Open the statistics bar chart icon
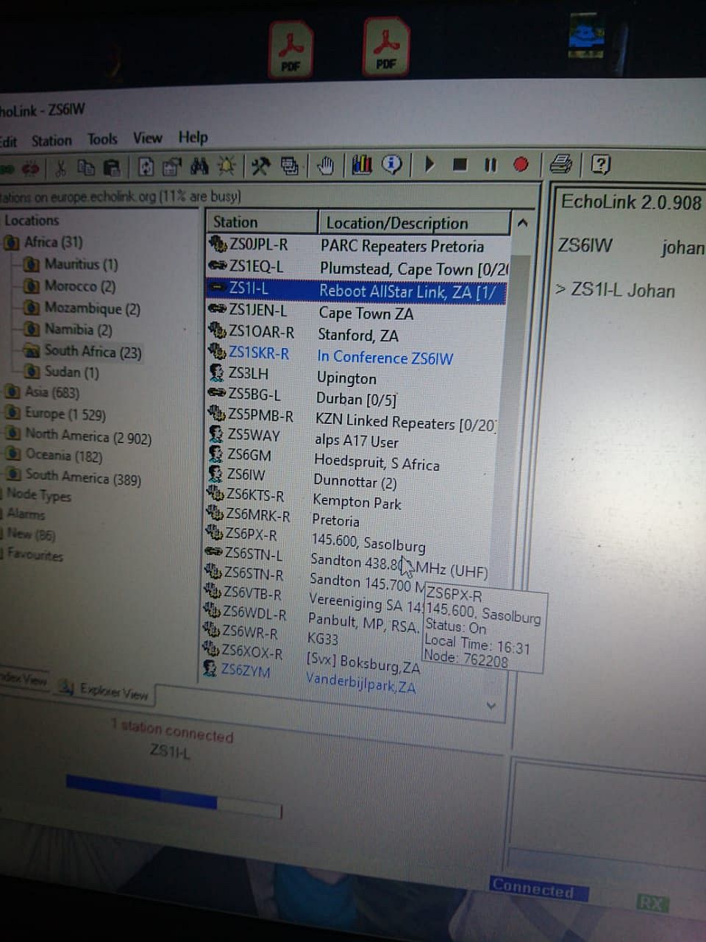Screen dimensions: 706x942 (361, 165)
